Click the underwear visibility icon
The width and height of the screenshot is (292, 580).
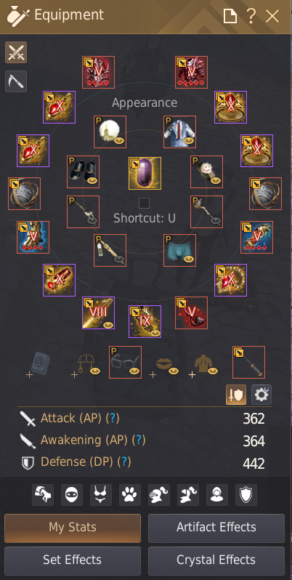[101, 494]
